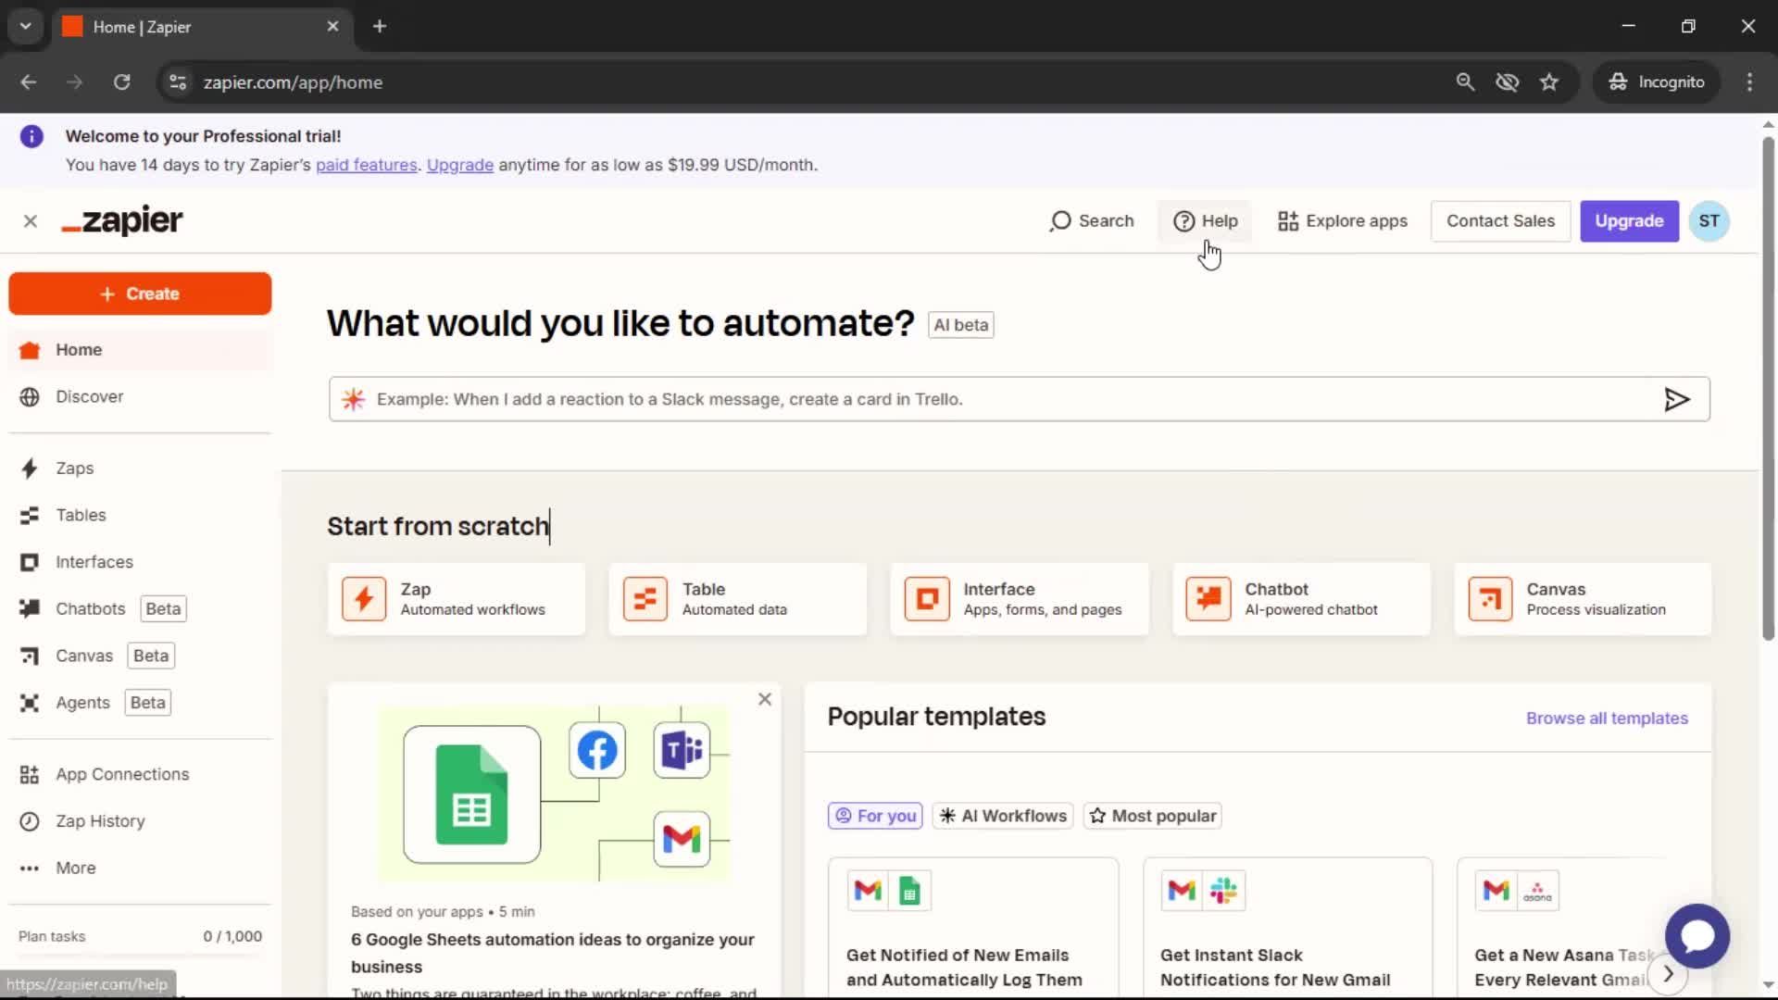Click the browser back arrow
The height and width of the screenshot is (1000, 1778).
point(29,82)
